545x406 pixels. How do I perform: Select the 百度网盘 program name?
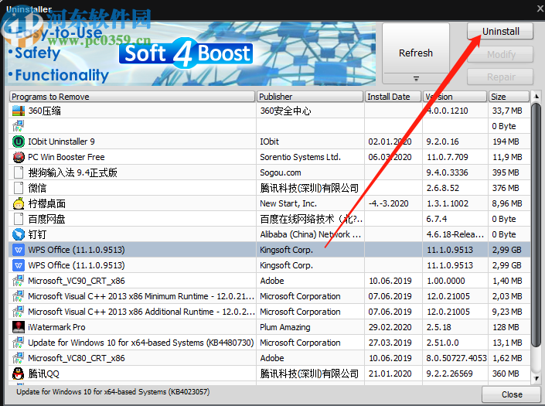tap(46, 219)
